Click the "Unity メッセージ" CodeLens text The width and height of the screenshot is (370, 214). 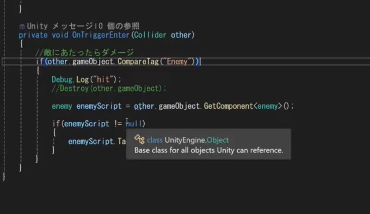pos(60,26)
